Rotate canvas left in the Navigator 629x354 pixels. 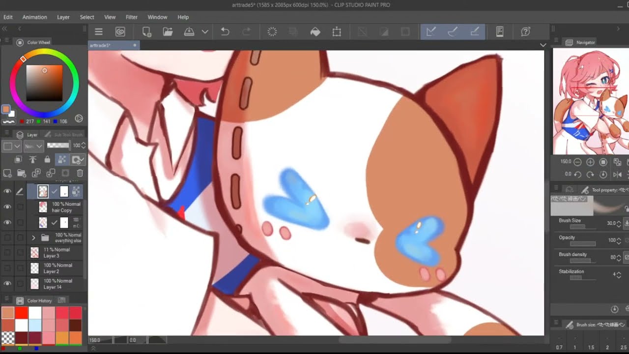pos(578,174)
